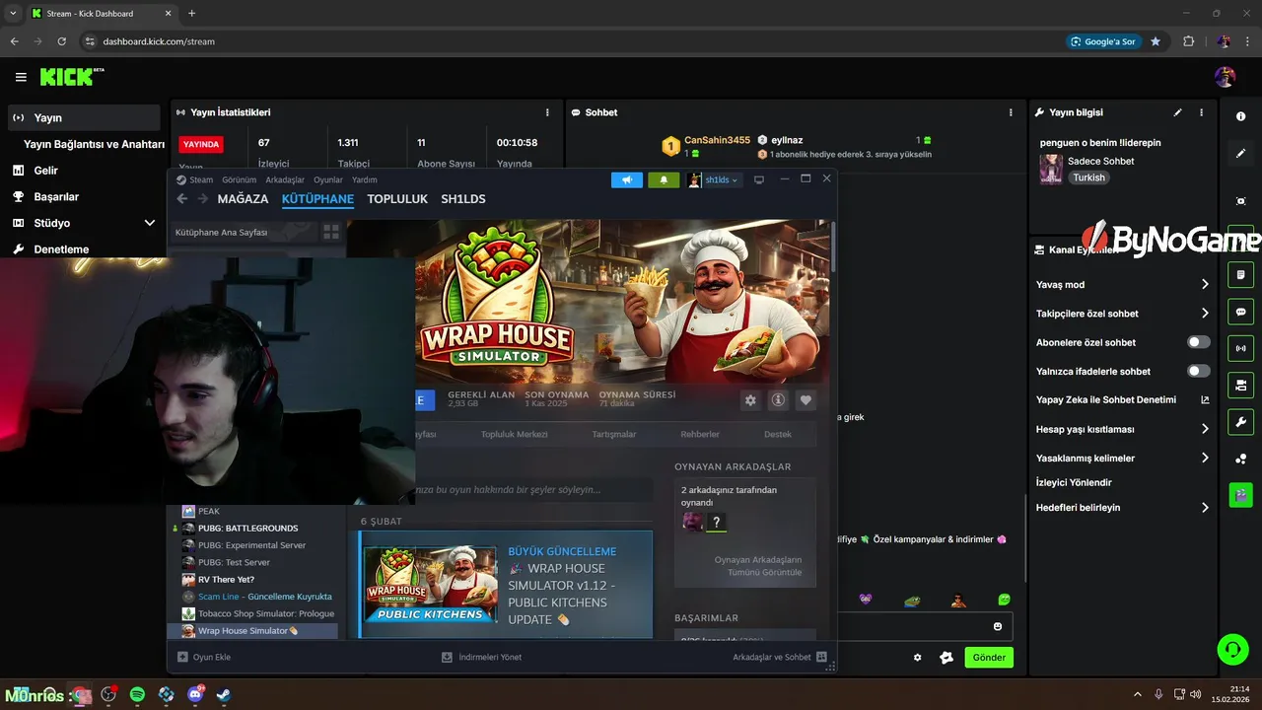Switch Steam library to grid view icon
Screen dimensions: 1262x710
[x=331, y=232]
